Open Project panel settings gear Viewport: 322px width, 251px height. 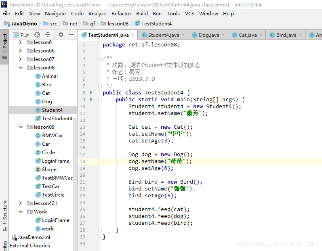(61, 35)
